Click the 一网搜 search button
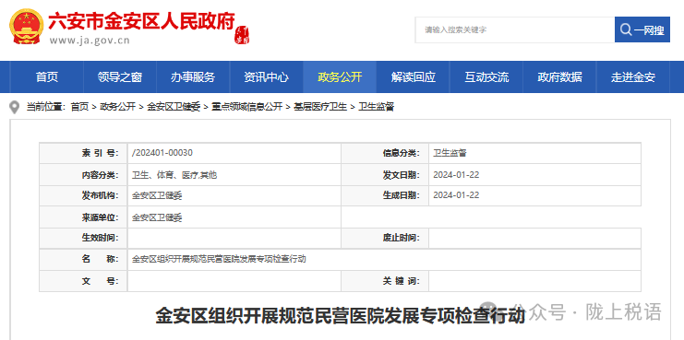The width and height of the screenshot is (684, 340). tap(642, 29)
